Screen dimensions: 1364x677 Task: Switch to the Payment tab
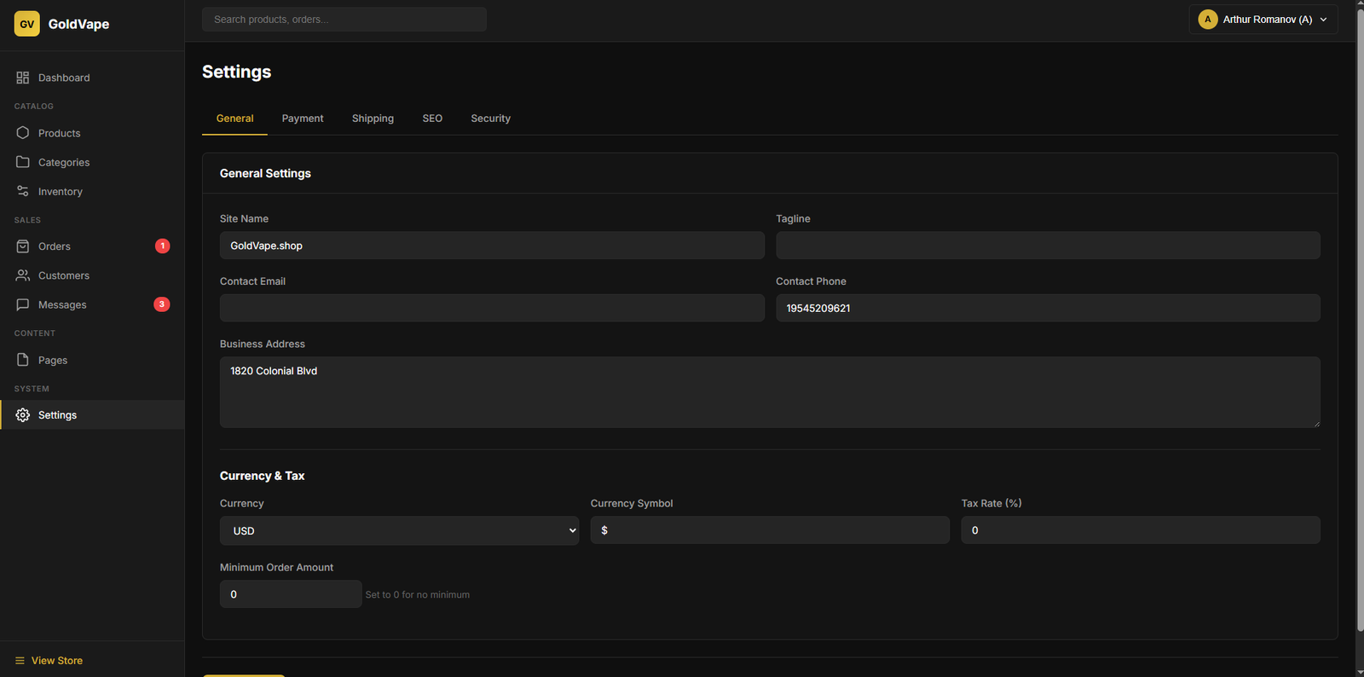(303, 119)
